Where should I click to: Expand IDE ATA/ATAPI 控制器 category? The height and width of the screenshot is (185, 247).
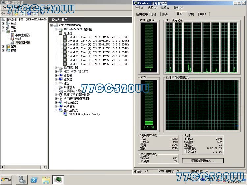coord(56,29)
